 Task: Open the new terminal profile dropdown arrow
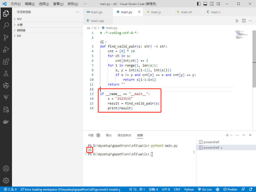click(231, 135)
